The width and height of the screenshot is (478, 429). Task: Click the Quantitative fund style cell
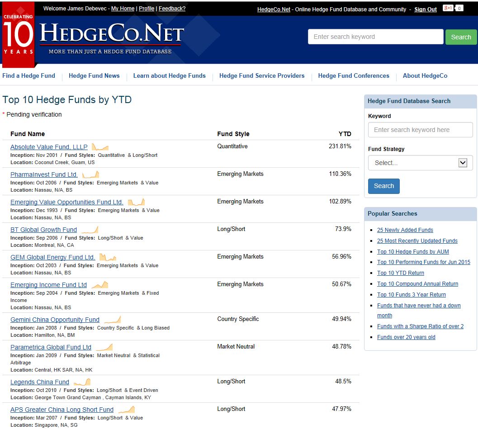(x=232, y=146)
